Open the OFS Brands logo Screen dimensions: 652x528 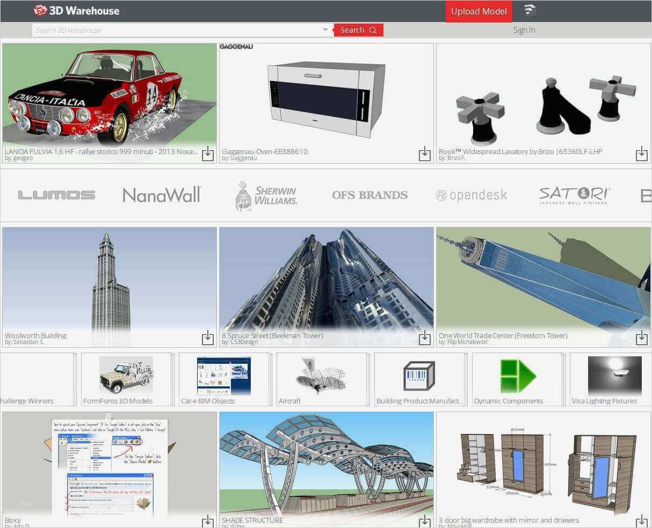tap(370, 195)
